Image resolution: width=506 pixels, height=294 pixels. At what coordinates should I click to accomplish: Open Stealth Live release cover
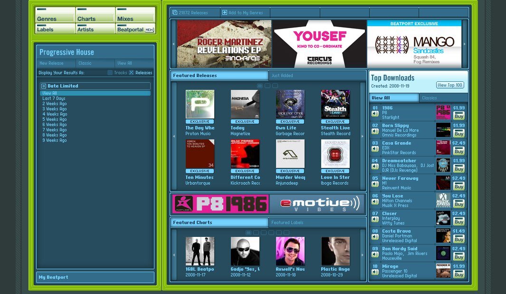tap(335, 104)
